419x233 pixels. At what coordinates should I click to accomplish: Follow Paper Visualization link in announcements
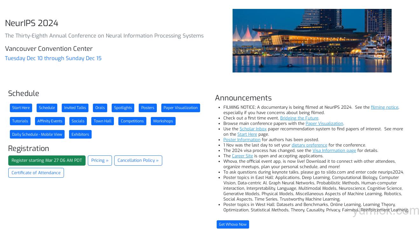click(324, 124)
